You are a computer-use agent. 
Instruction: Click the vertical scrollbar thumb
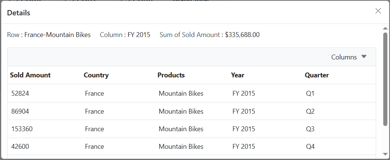(385, 79)
